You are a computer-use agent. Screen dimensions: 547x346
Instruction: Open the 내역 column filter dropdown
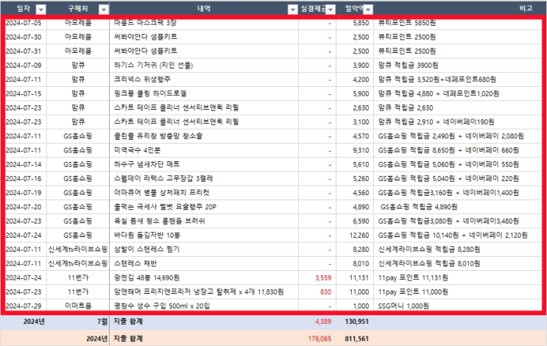click(x=293, y=10)
